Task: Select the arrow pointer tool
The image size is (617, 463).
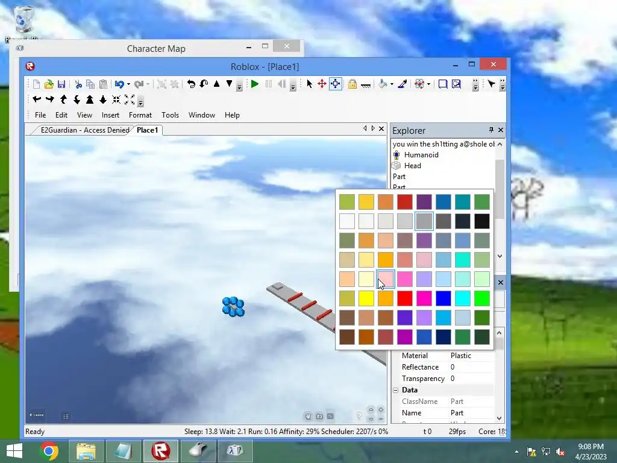Action: (x=309, y=84)
